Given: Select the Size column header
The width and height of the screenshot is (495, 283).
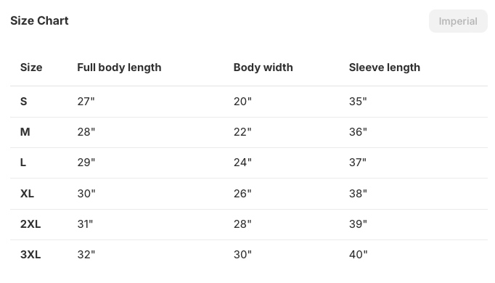Looking at the screenshot, I should [x=31, y=67].
